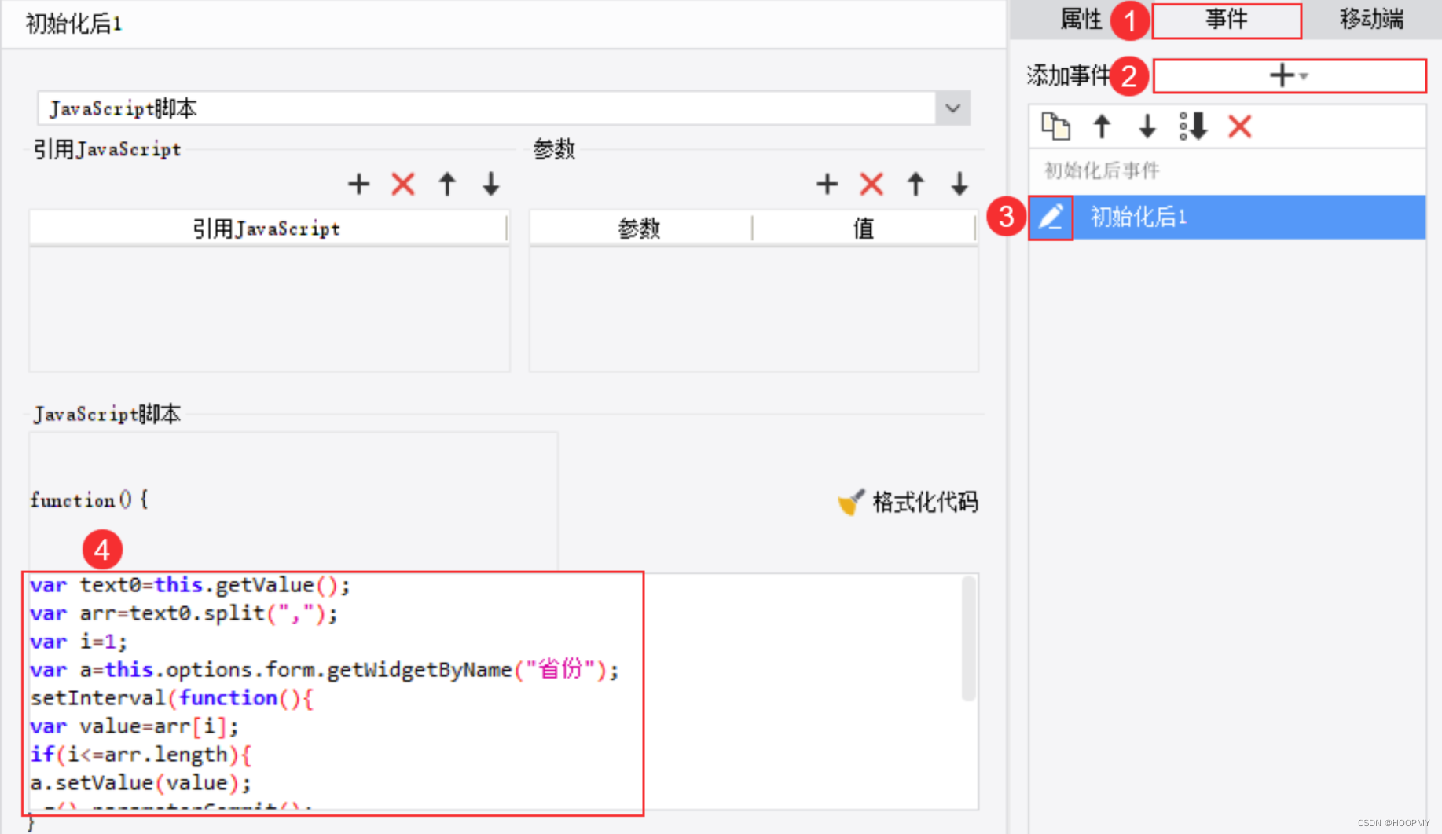The height and width of the screenshot is (834, 1442).
Task: Click the empty 引用JavaScript list area
Action: click(x=270, y=309)
